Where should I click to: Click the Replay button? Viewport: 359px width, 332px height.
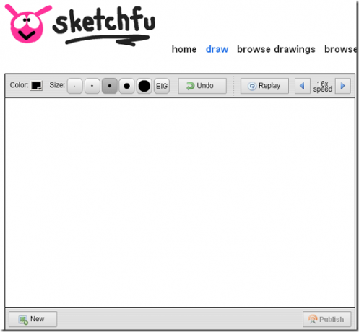point(264,86)
